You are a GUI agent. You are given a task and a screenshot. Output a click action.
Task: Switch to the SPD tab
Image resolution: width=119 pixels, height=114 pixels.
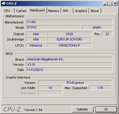[x=67, y=11]
